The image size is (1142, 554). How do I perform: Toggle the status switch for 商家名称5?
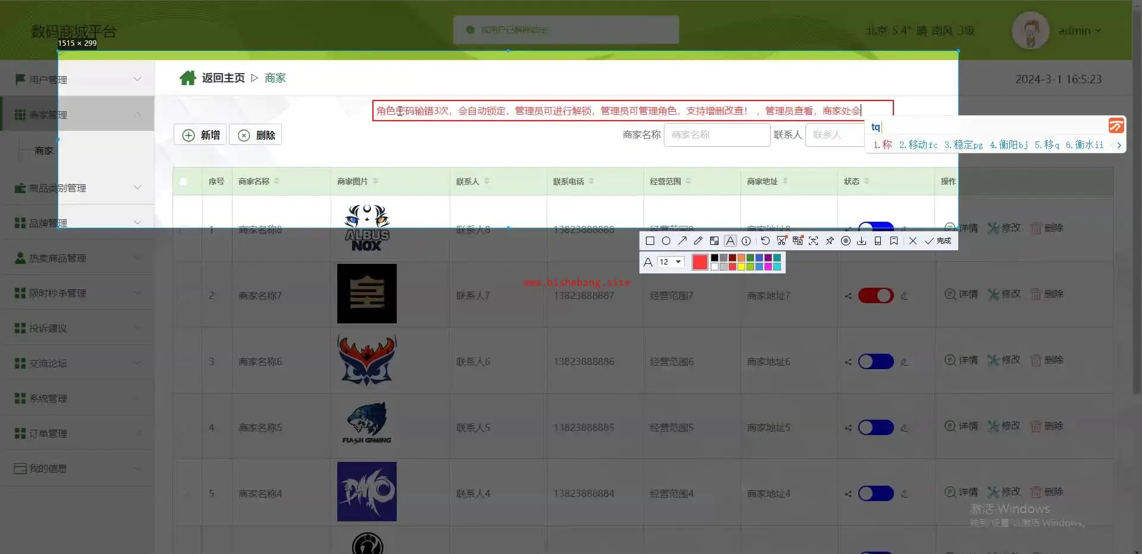tap(876, 427)
